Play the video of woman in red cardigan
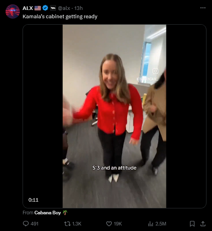Screen dimensions: 212x231 pyautogui.click(x=114, y=116)
